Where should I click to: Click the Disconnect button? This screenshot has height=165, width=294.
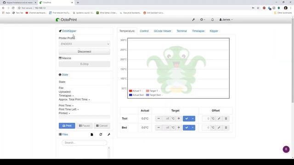pyautogui.click(x=85, y=52)
